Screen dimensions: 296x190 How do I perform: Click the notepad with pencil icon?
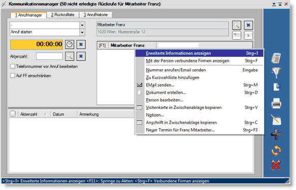click(276, 120)
